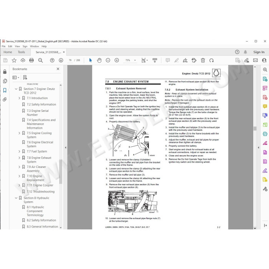Add a sticky note comment
Viewport: 269px width, 269px height.
[168, 60]
